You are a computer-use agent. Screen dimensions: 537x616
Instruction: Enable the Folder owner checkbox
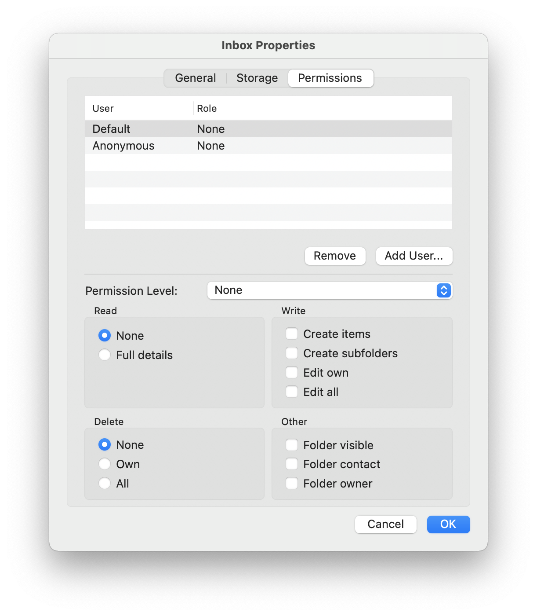tap(291, 483)
